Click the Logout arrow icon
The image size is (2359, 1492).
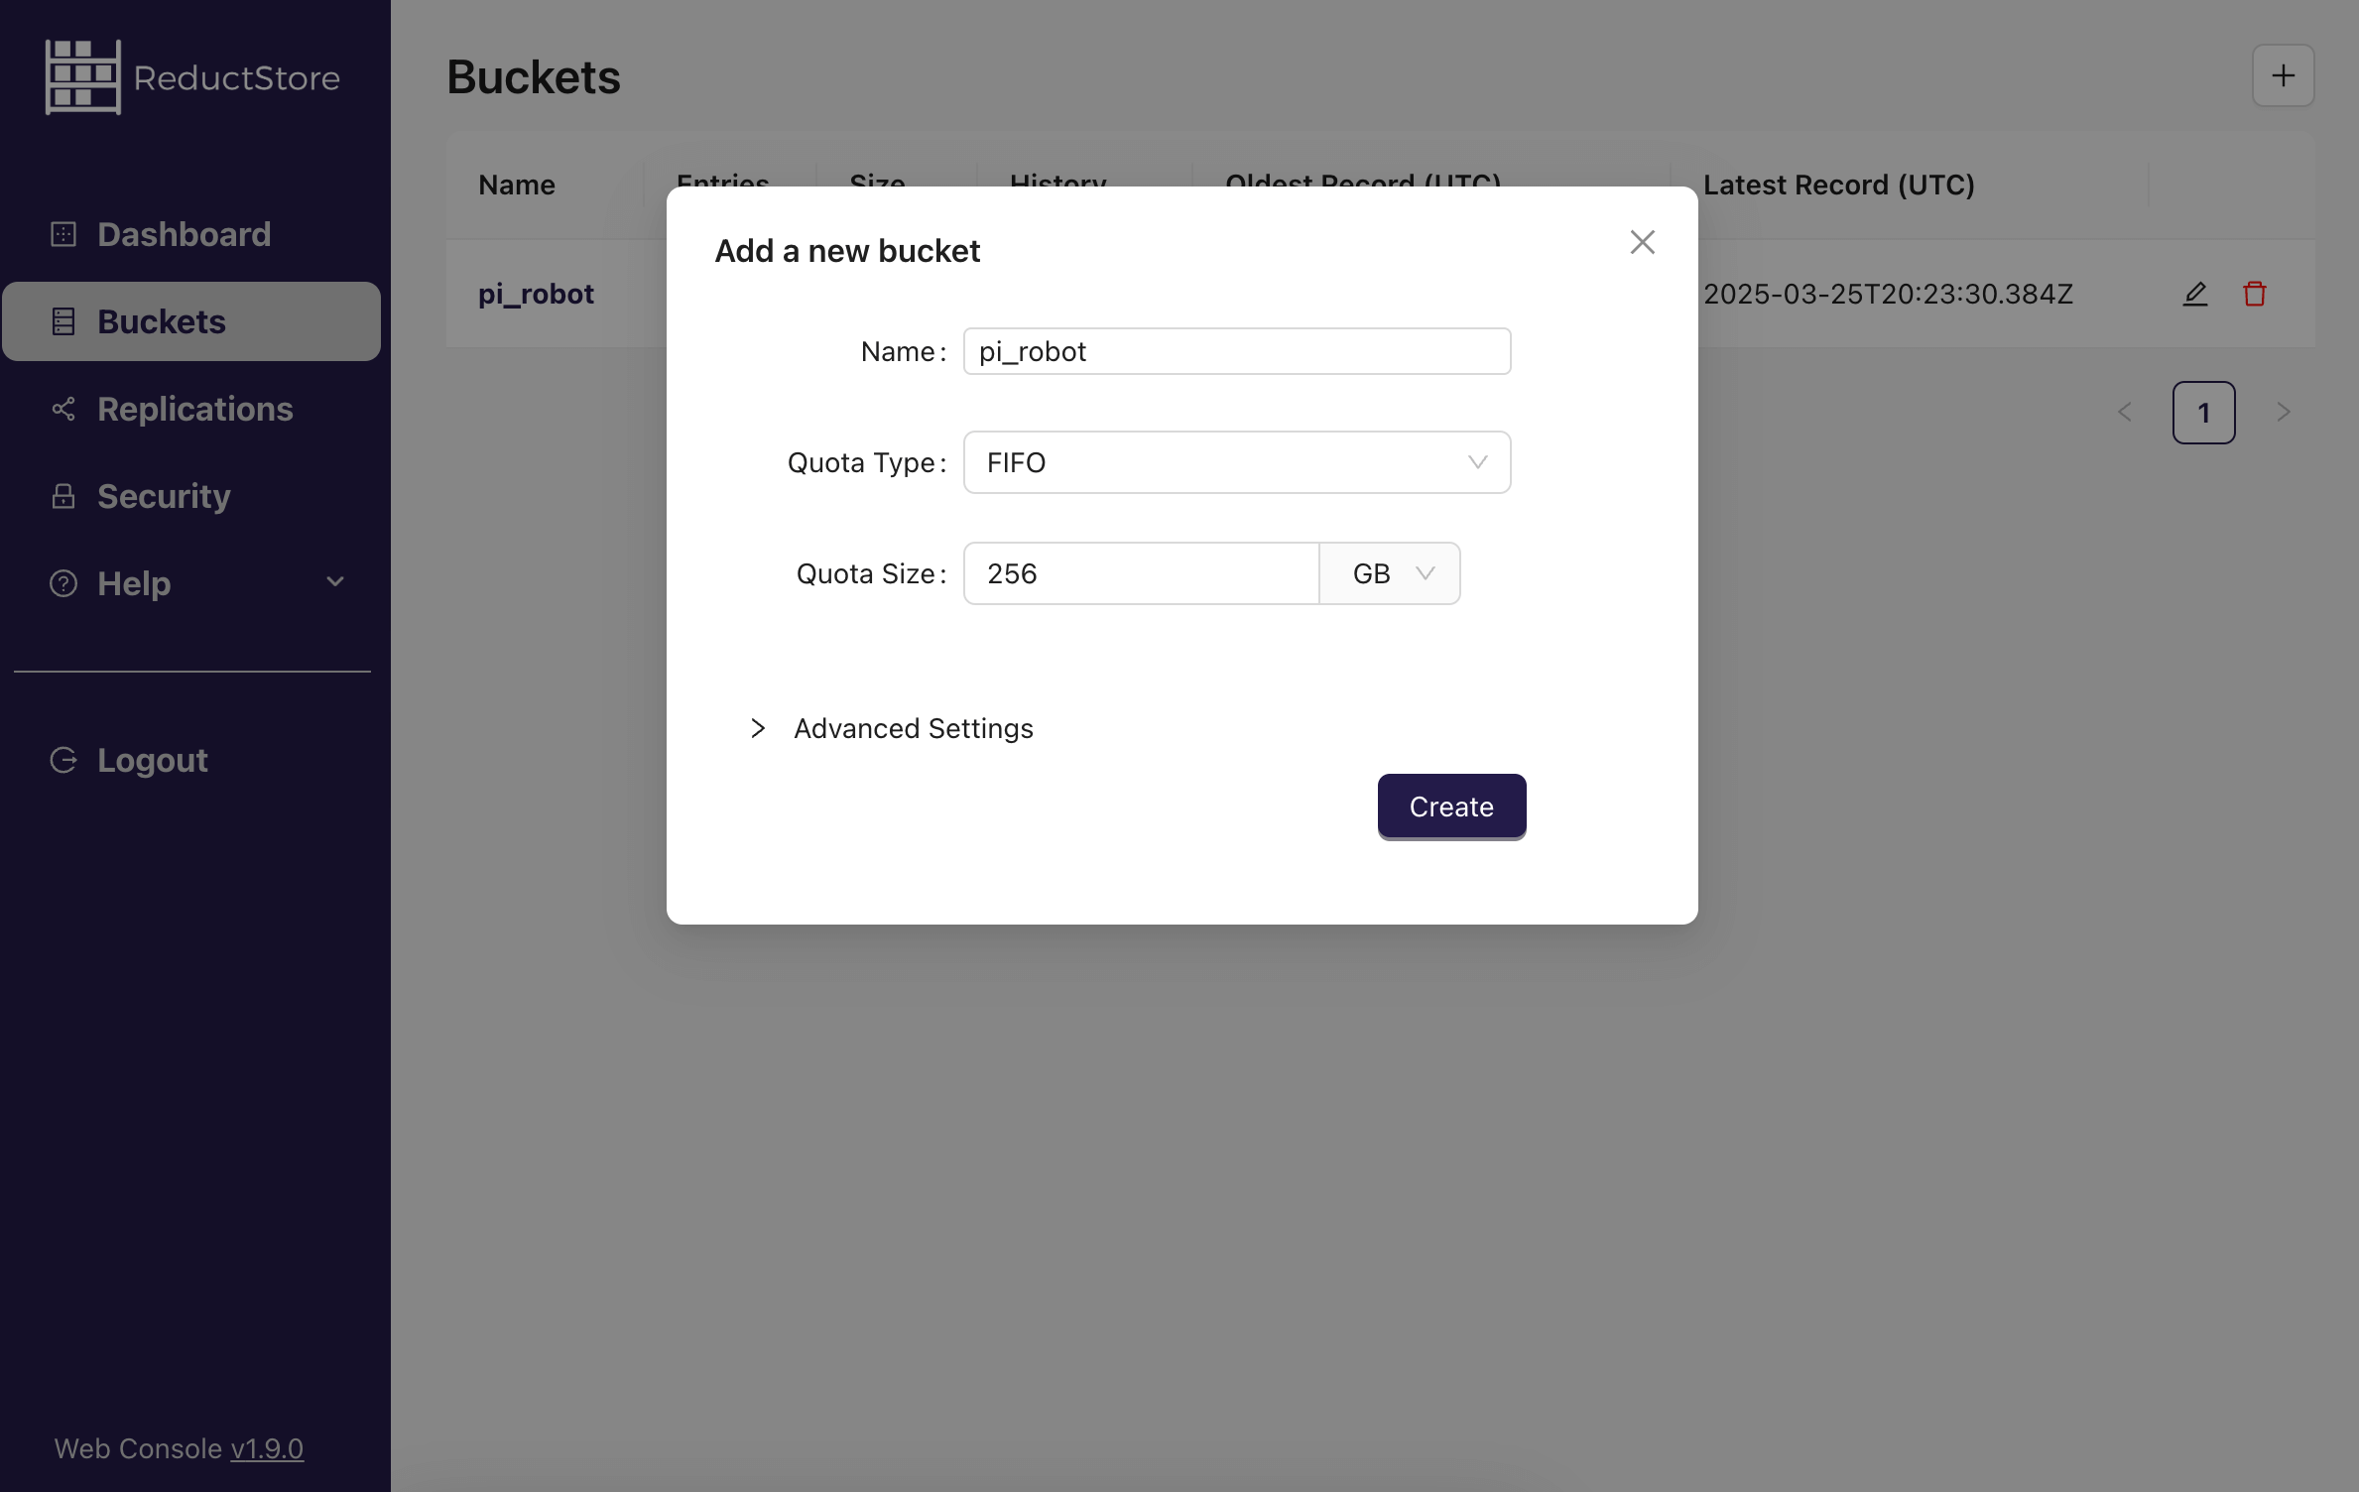click(63, 759)
